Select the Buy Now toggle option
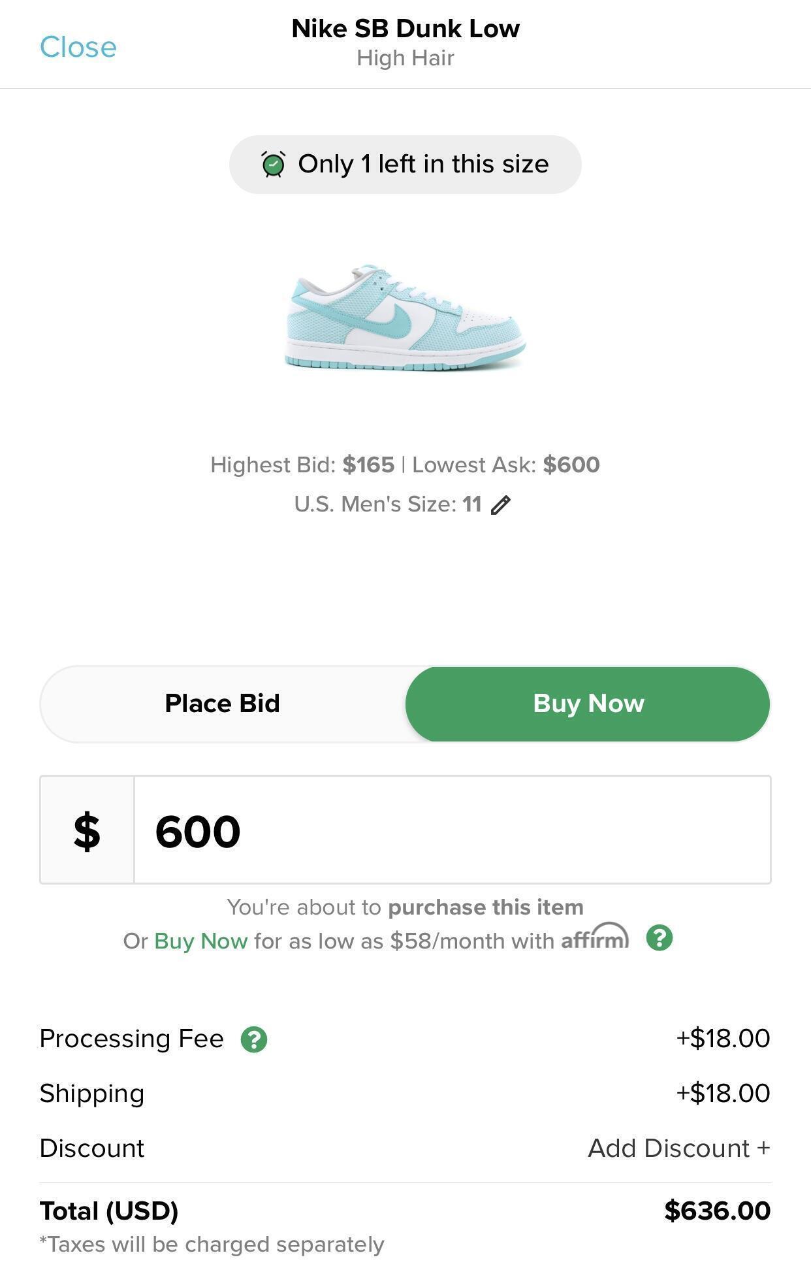The height and width of the screenshot is (1285, 811). coord(588,704)
